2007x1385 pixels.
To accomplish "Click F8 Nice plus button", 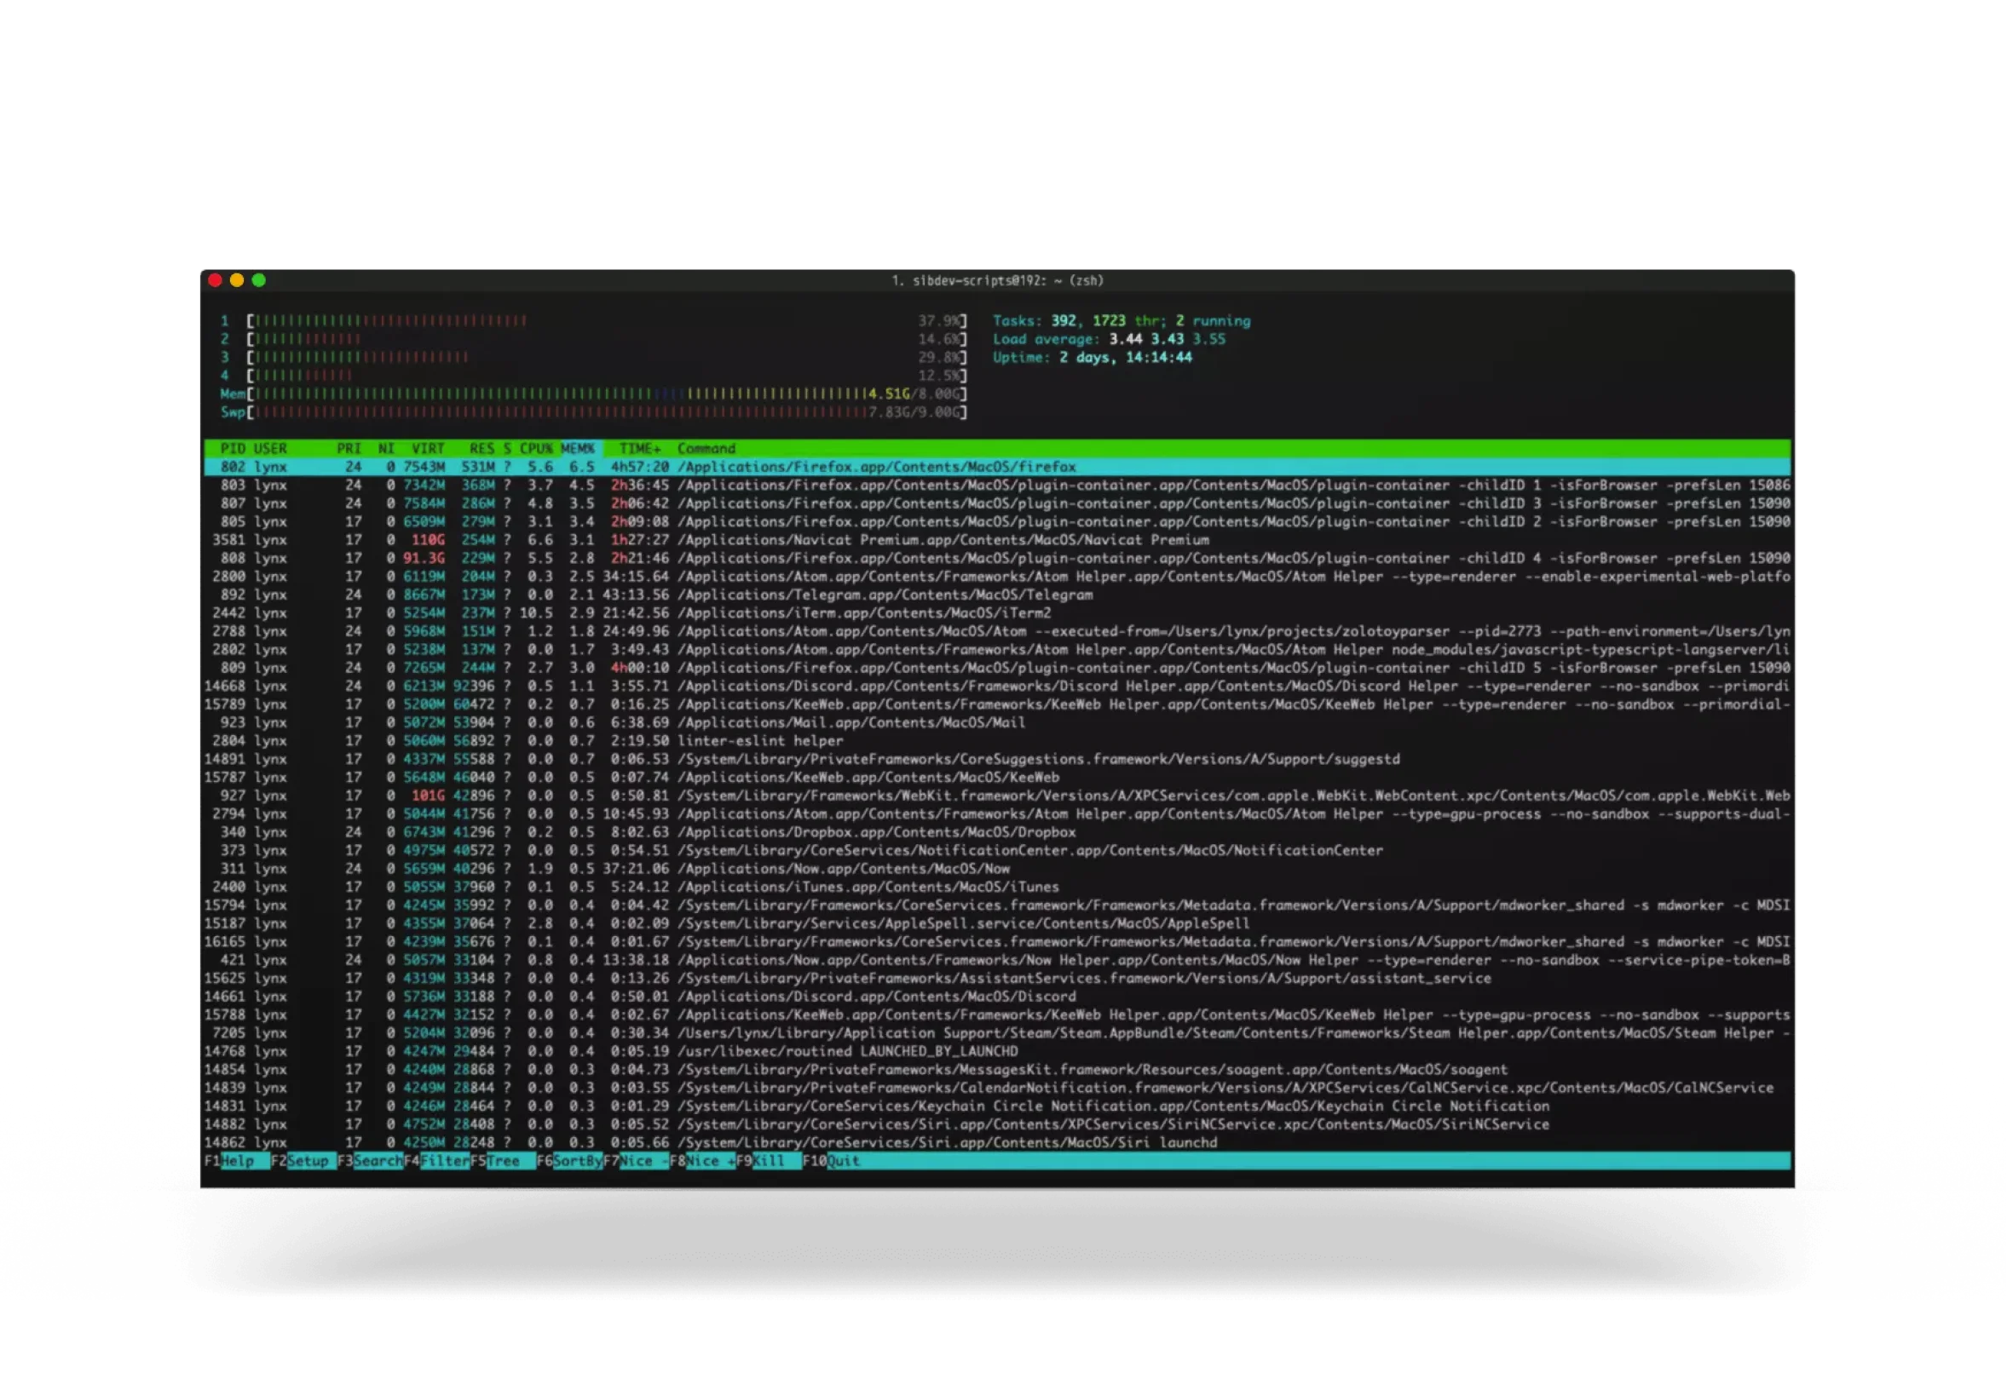I will pyautogui.click(x=703, y=1161).
